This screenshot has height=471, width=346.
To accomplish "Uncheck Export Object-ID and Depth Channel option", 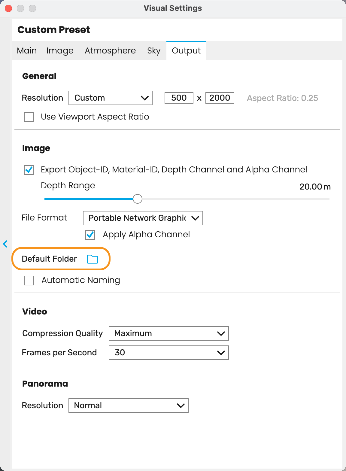I will 29,170.
